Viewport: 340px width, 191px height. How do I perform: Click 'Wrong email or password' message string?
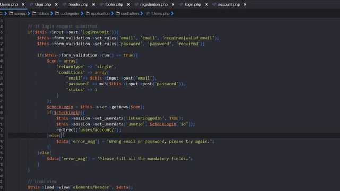pos(159,141)
